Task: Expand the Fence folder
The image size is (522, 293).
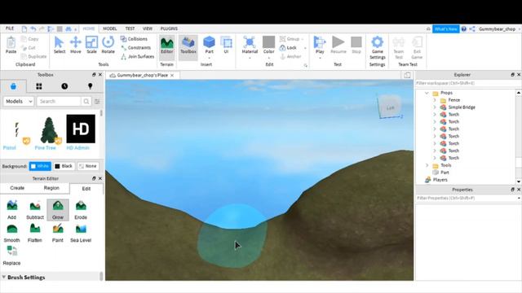Action: pyautogui.click(x=435, y=100)
